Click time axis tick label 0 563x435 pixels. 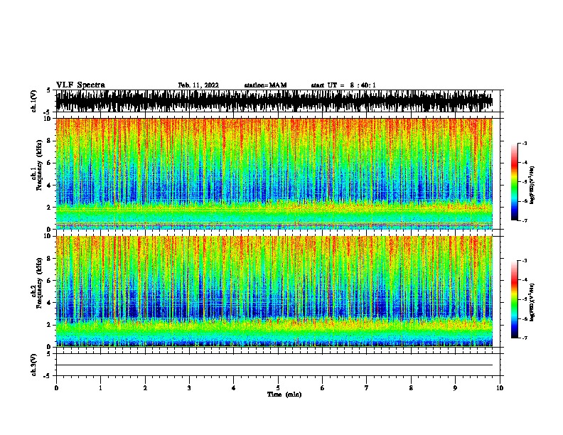click(56, 388)
